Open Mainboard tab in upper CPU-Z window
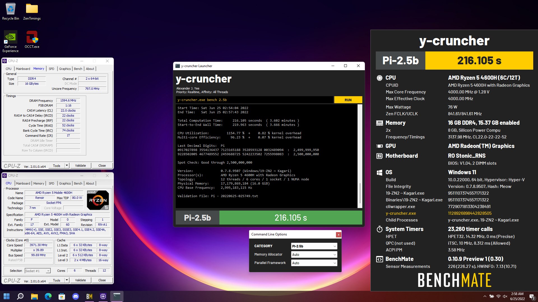 click(x=23, y=69)
